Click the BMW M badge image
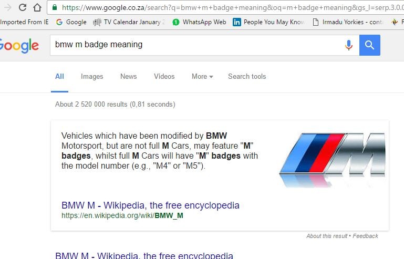The width and height of the screenshot is (404, 259). pos(332,160)
